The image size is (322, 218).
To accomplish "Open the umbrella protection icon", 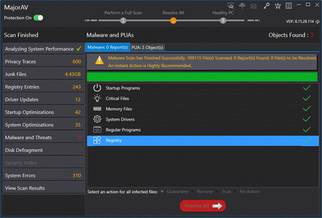I will click(242, 6).
